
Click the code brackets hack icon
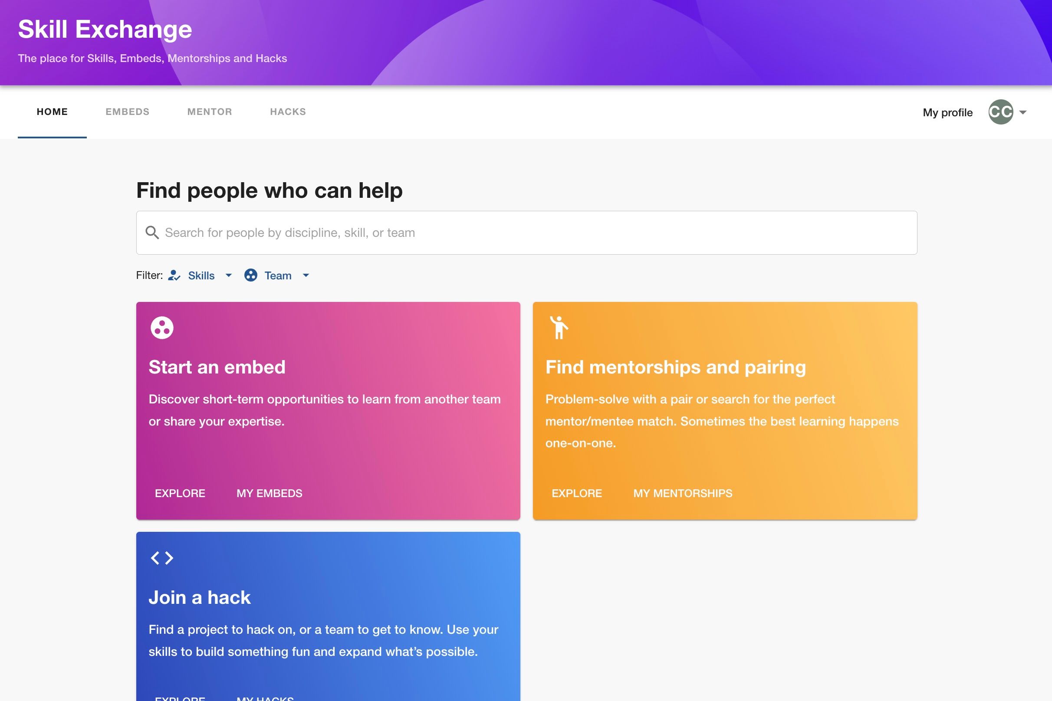pyautogui.click(x=161, y=557)
